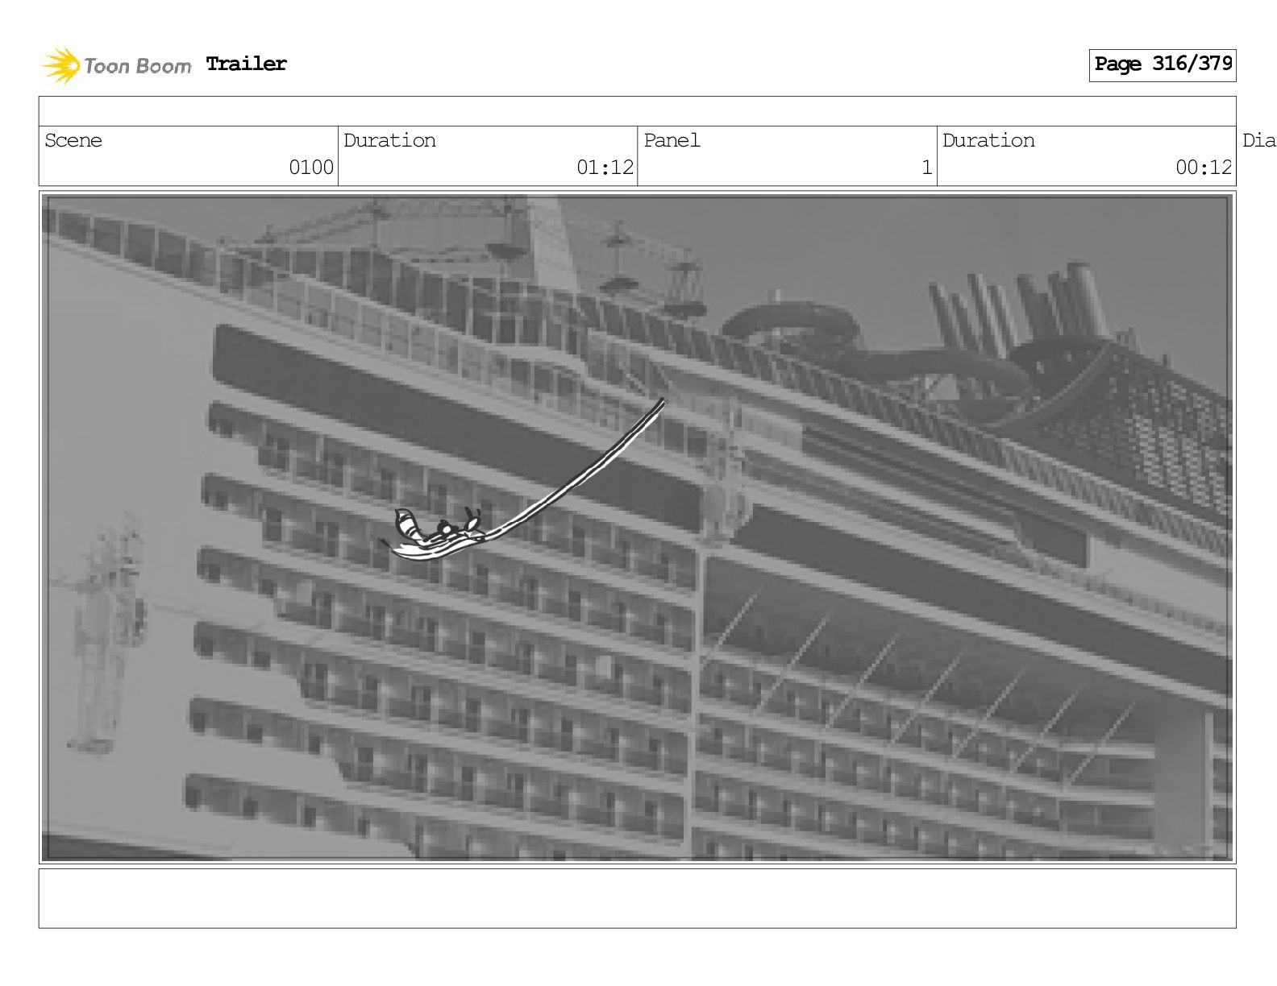Click the storyboard cruise ship panel image

[637, 528]
